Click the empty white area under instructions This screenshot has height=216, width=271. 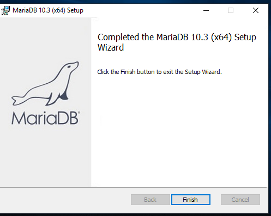pos(178,131)
